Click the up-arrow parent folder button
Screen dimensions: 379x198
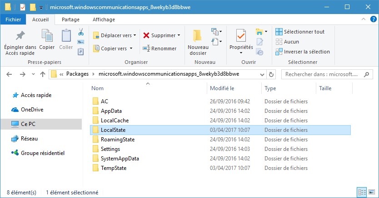(x=43, y=74)
